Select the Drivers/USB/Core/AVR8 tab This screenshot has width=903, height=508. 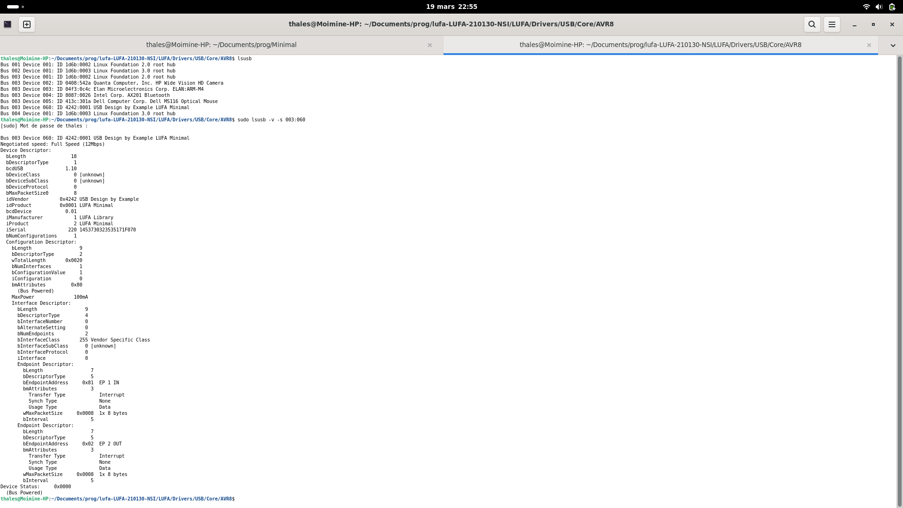click(x=660, y=45)
